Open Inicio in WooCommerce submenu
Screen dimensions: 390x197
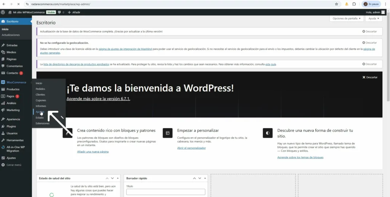[39, 83]
